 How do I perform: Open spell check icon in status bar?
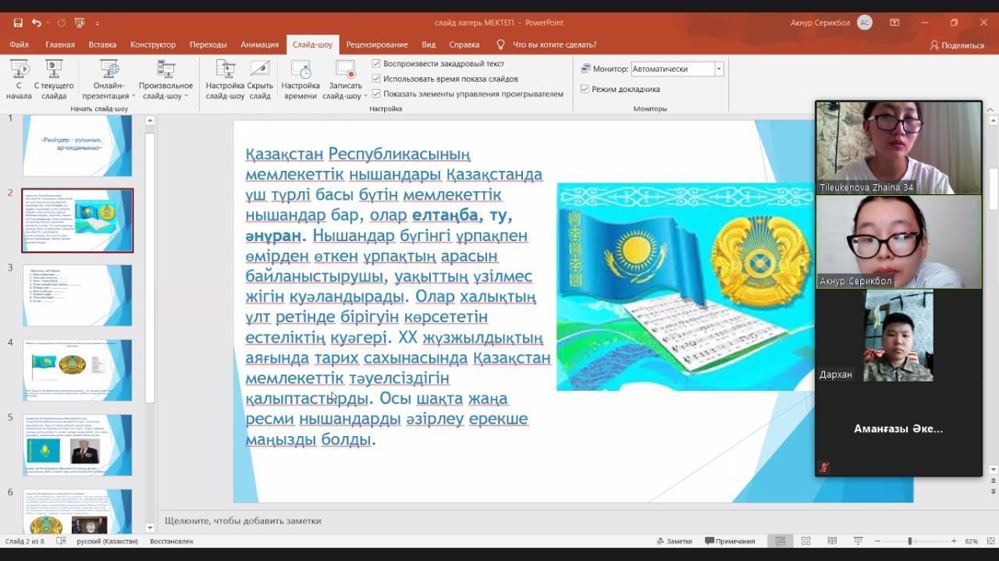(x=61, y=541)
